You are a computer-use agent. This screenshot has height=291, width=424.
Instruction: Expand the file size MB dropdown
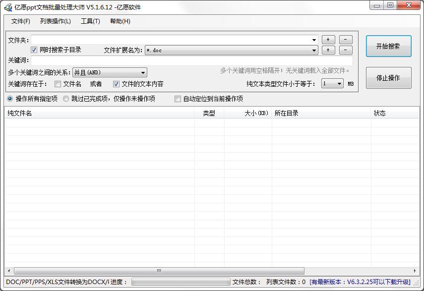pos(340,84)
